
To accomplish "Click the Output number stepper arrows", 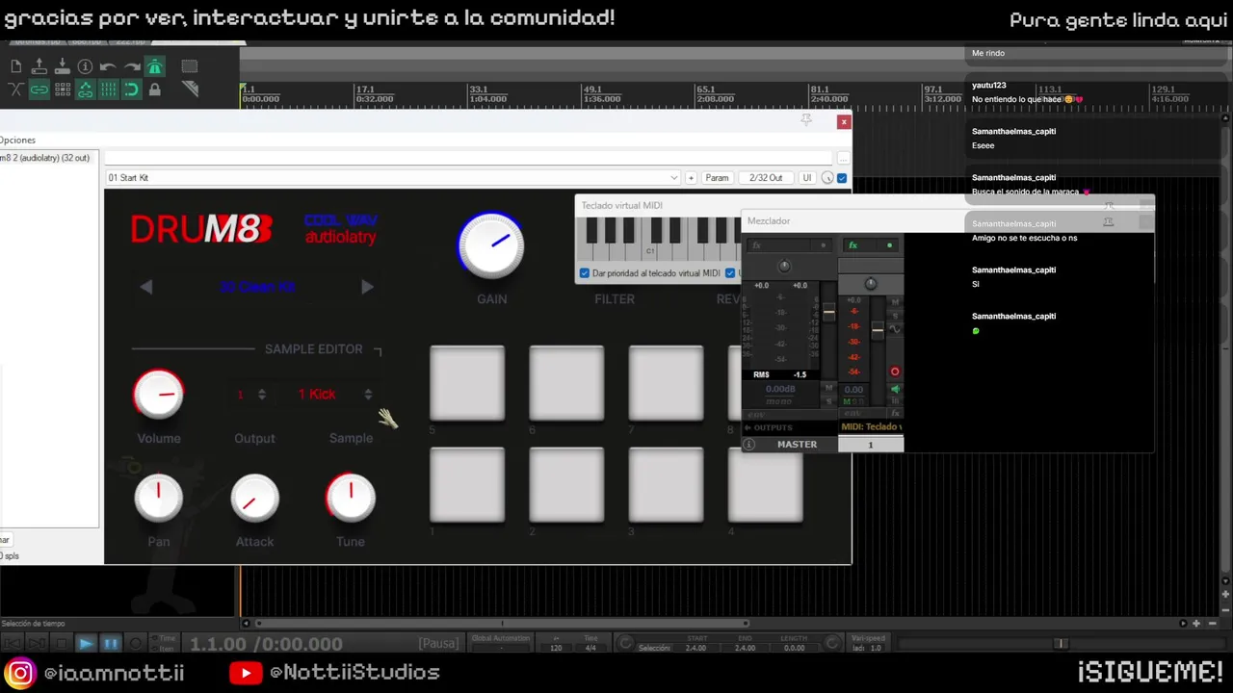I will pos(261,395).
